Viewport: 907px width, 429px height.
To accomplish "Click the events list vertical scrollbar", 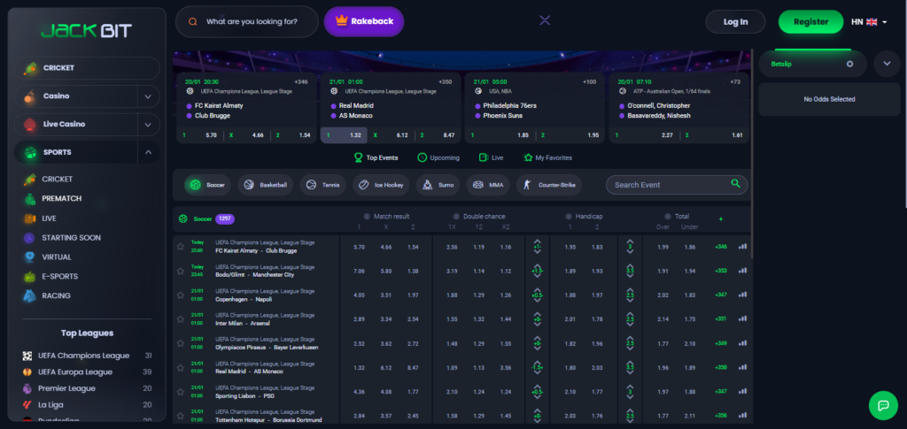I will (752, 153).
